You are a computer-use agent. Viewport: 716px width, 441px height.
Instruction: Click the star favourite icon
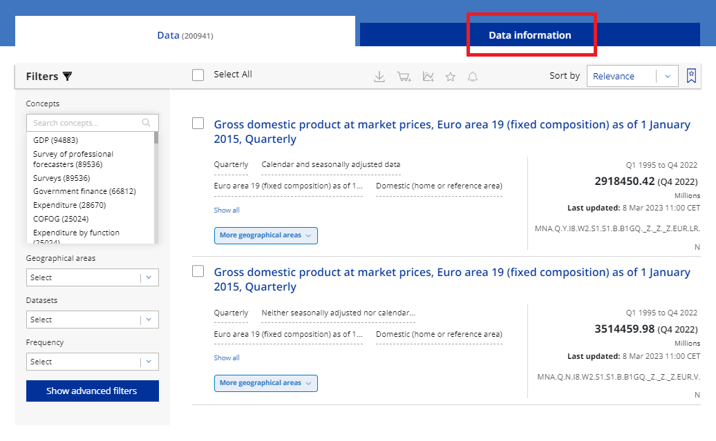451,77
